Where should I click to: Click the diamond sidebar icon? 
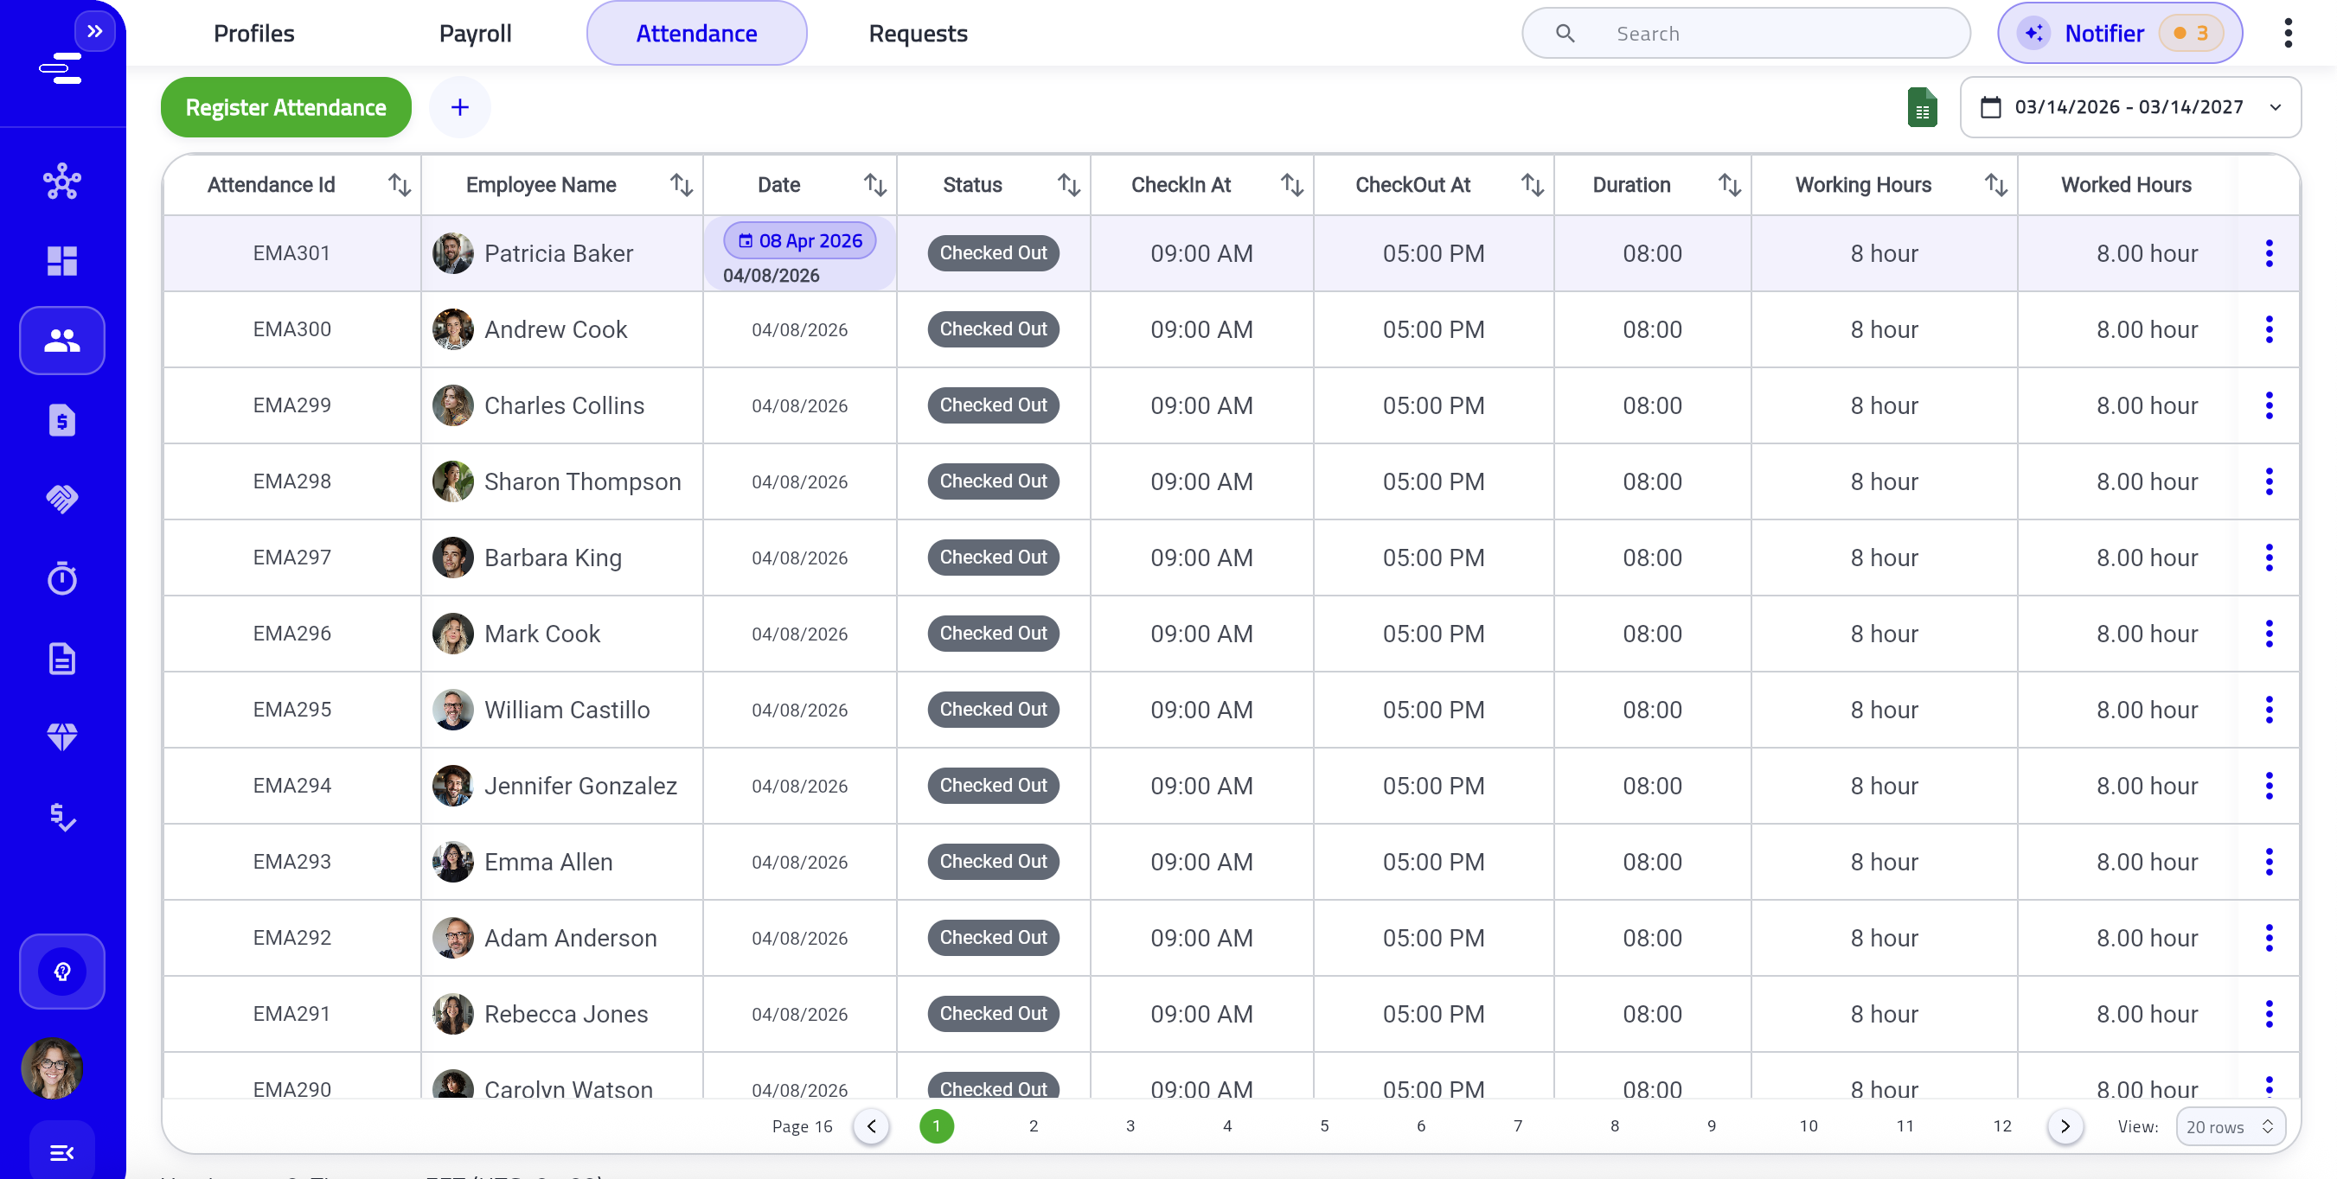61,736
